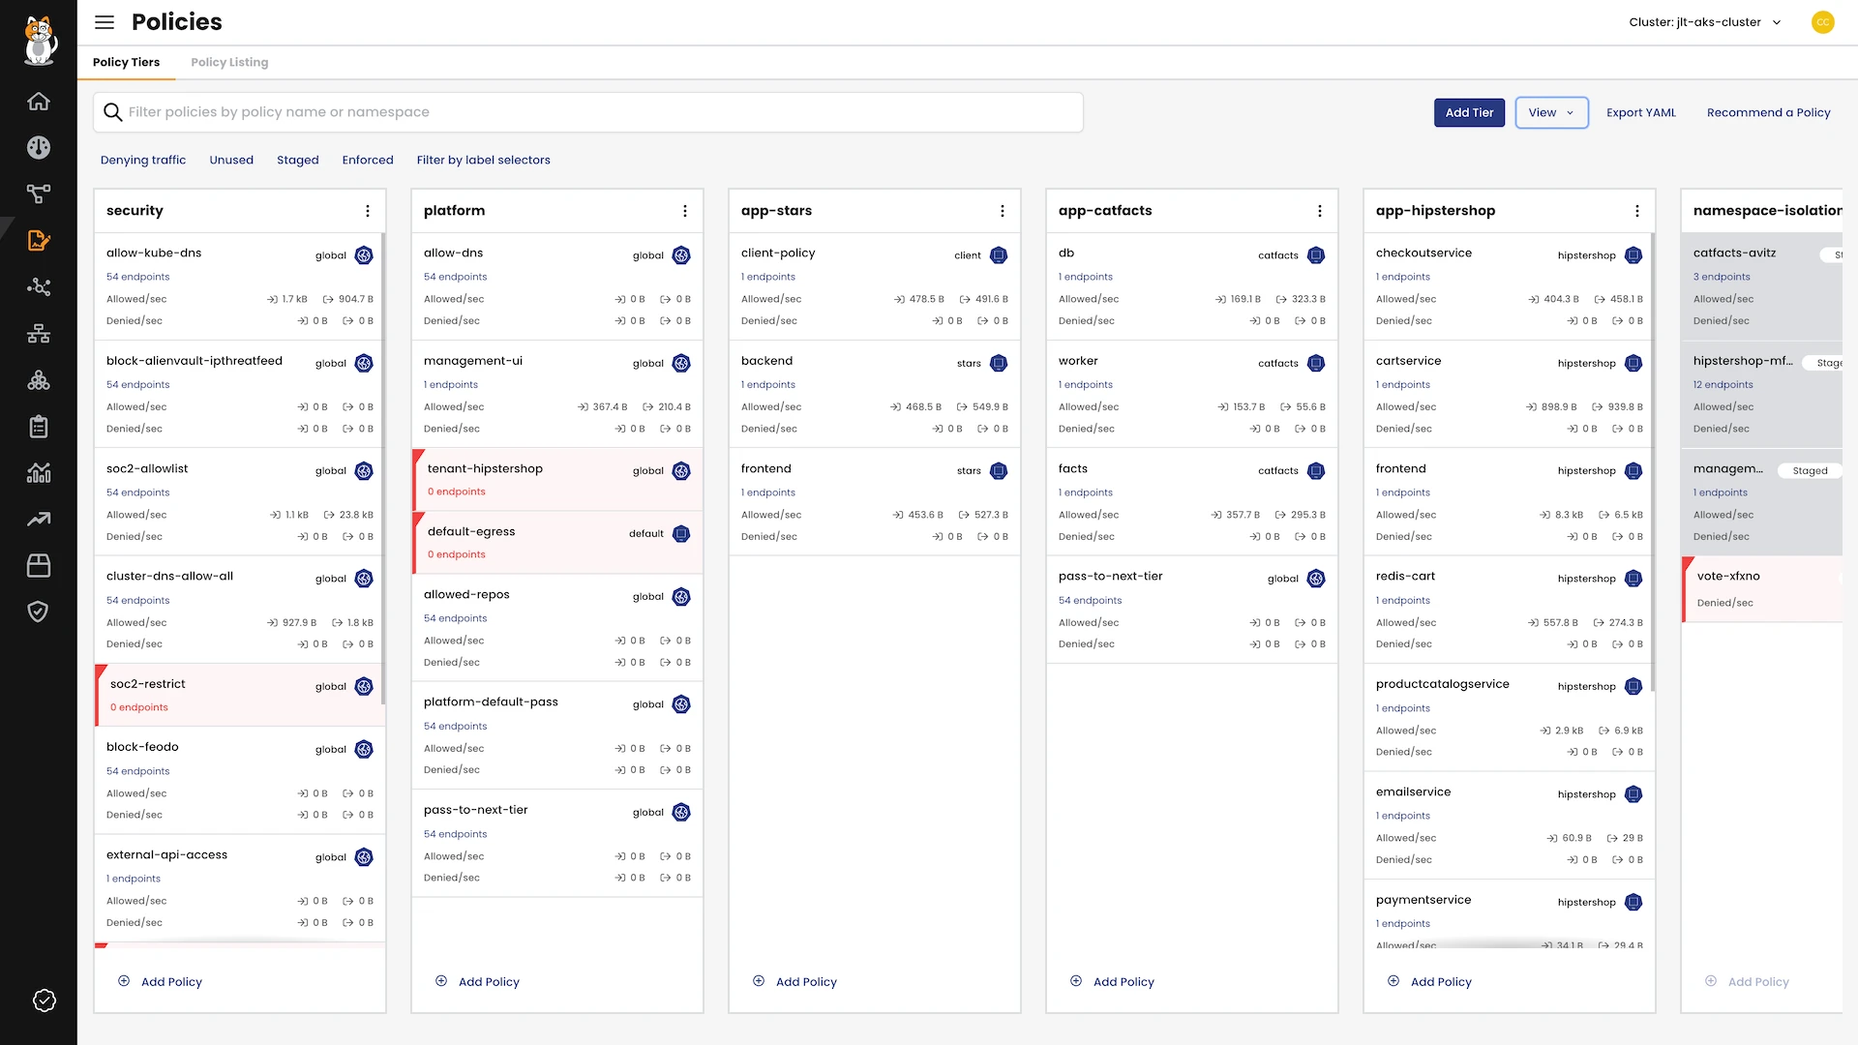Image resolution: width=1858 pixels, height=1045 pixels.
Task: Switch to Policy Listing tab
Action: pos(229,63)
